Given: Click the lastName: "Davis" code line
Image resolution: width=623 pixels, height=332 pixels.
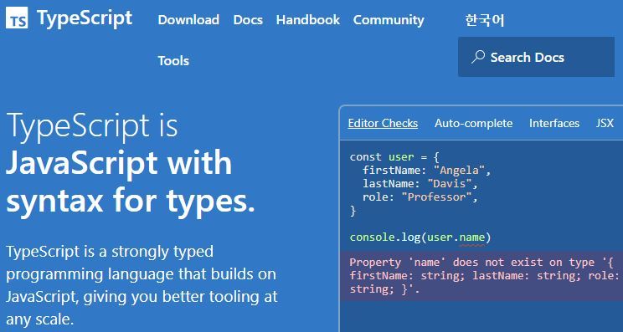Looking at the screenshot, I should point(420,184).
